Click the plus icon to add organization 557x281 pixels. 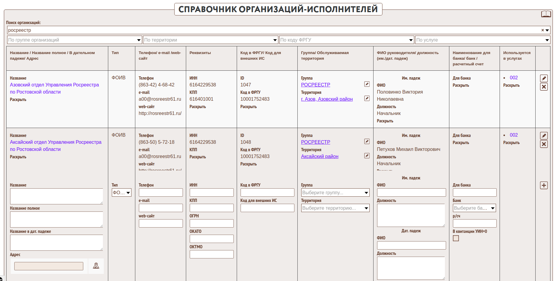coord(544,185)
